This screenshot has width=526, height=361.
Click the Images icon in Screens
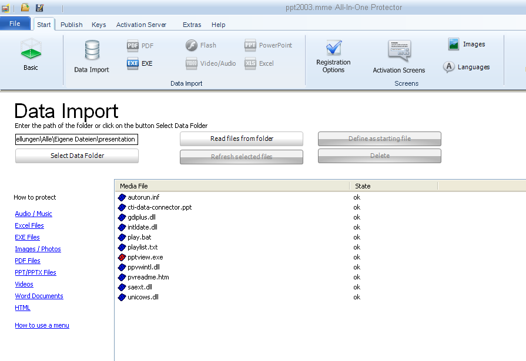(x=454, y=44)
